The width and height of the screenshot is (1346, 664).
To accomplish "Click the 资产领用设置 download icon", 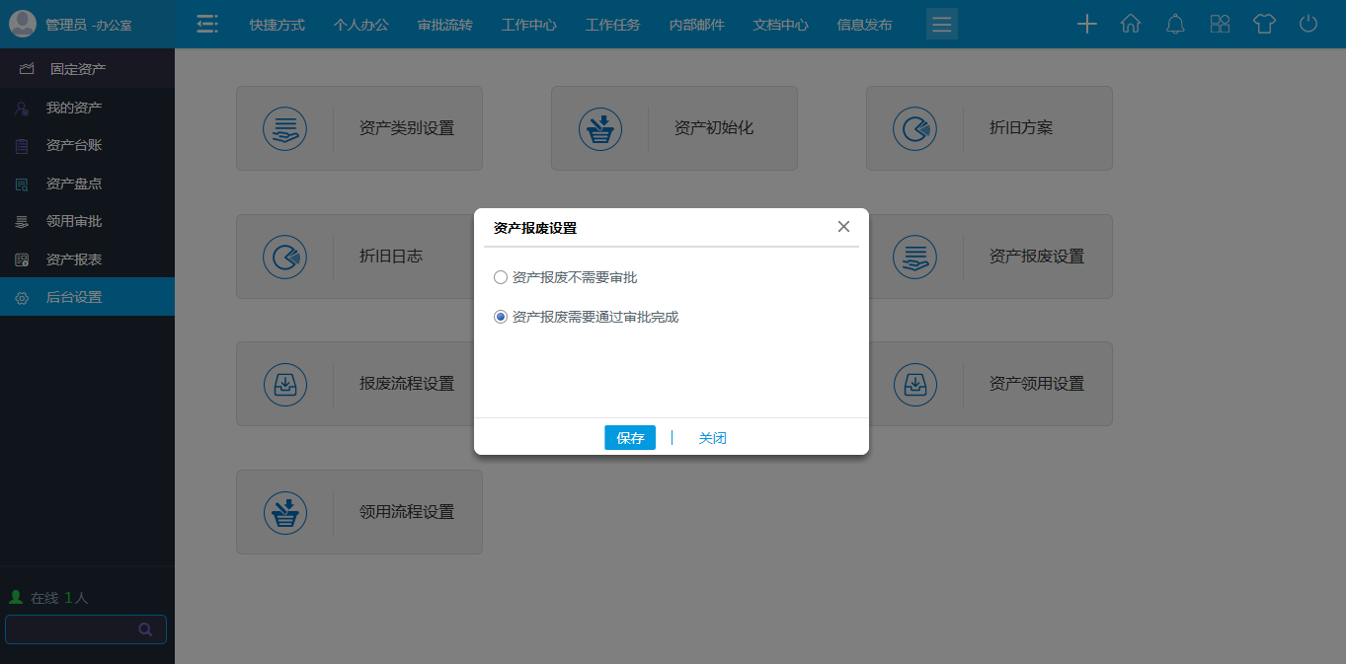I will [x=914, y=385].
